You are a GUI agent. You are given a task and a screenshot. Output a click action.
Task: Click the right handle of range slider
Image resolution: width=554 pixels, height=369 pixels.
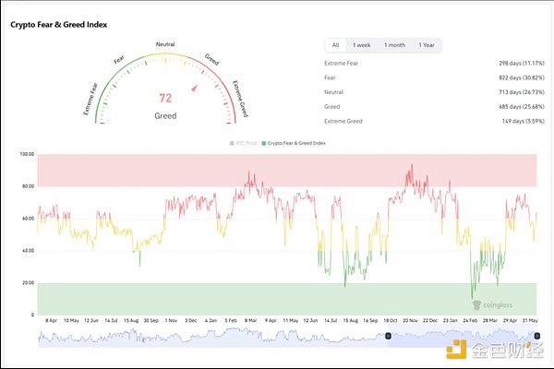(x=536, y=336)
